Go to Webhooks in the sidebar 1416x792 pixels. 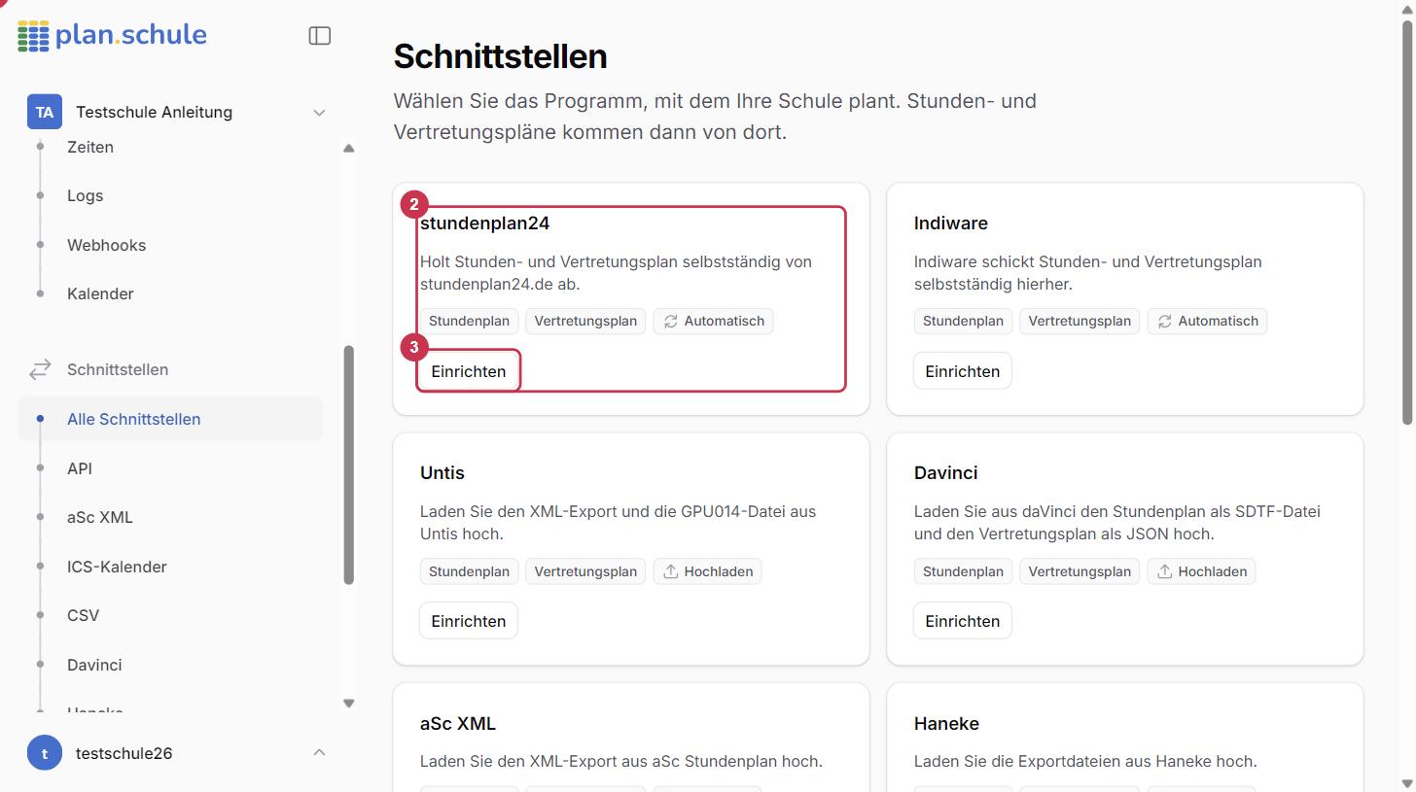106,245
